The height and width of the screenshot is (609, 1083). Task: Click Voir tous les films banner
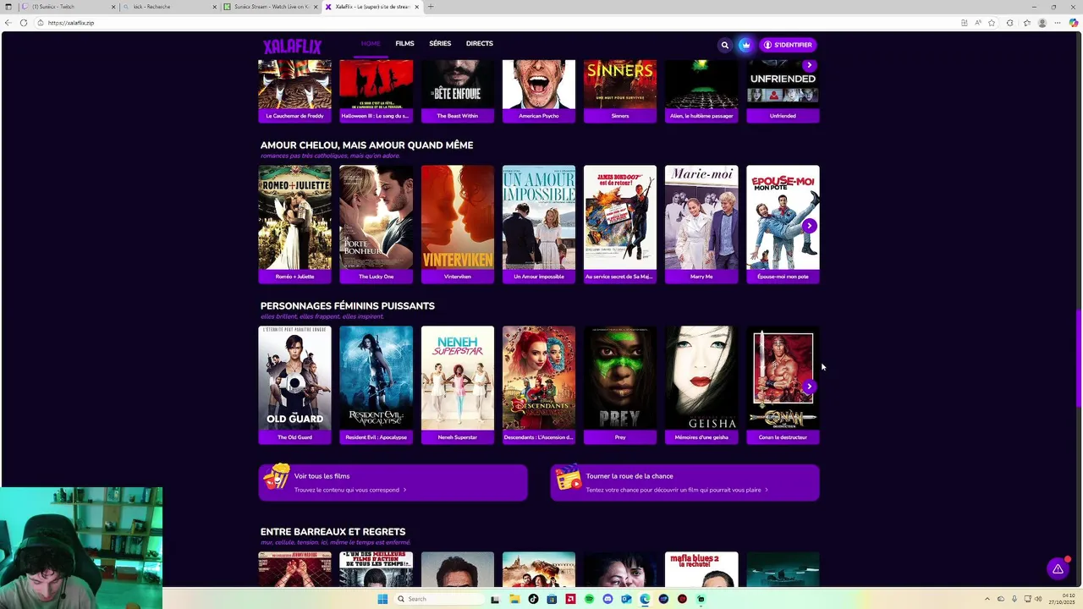(393, 482)
